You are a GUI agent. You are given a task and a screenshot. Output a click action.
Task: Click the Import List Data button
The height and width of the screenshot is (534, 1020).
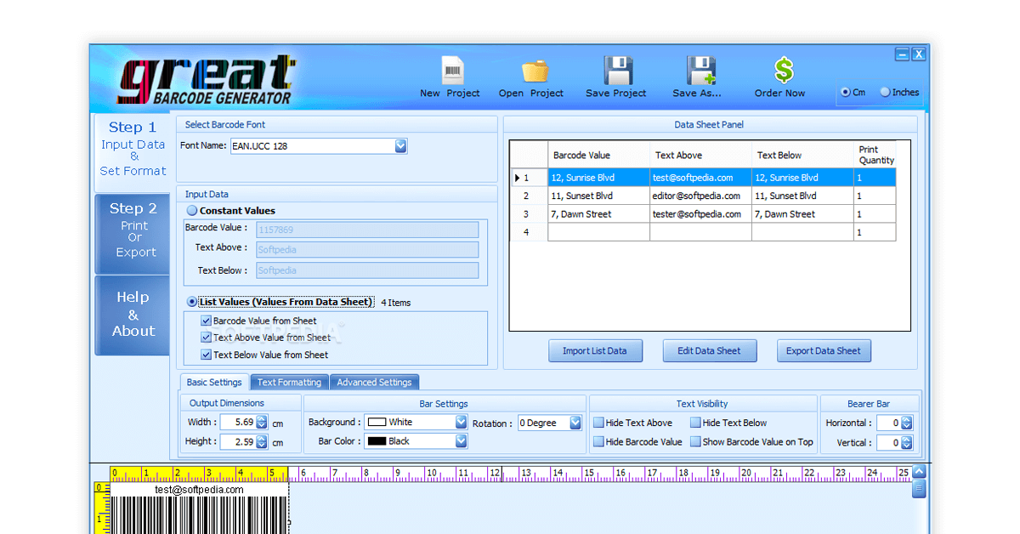click(595, 350)
